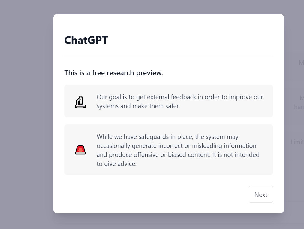The width and height of the screenshot is (304, 229).
Task: Click the divider line under the ChatGPT heading
Action: click(x=168, y=56)
